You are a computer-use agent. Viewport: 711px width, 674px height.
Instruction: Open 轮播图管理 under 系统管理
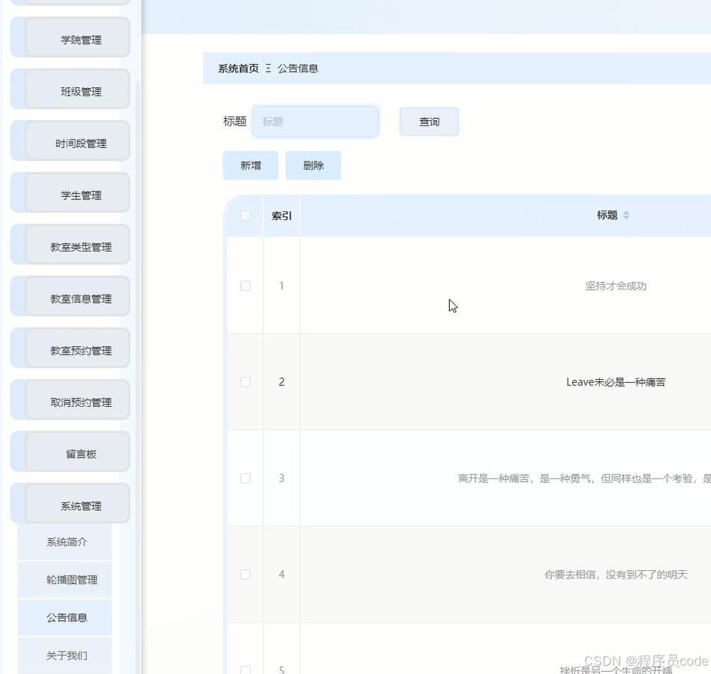65,579
